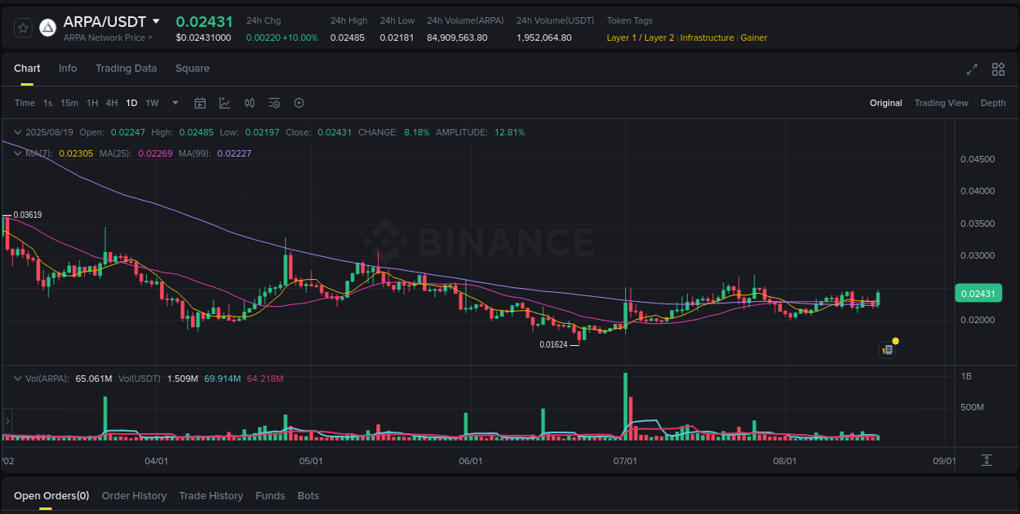Select the 1W timeframe
The image size is (1020, 514).
(151, 103)
